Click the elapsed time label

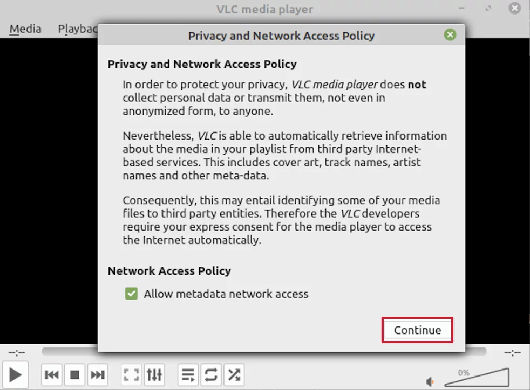pos(17,352)
